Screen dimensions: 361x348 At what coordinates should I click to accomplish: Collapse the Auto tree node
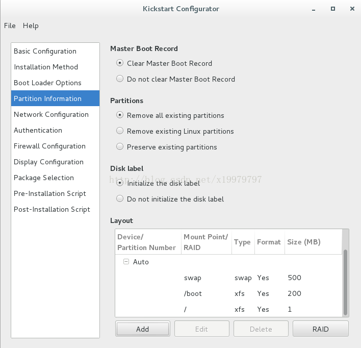coord(126,262)
